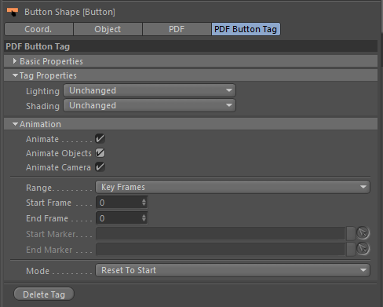Switch to the Coord. tab
This screenshot has width=383, height=307.
(x=38, y=29)
